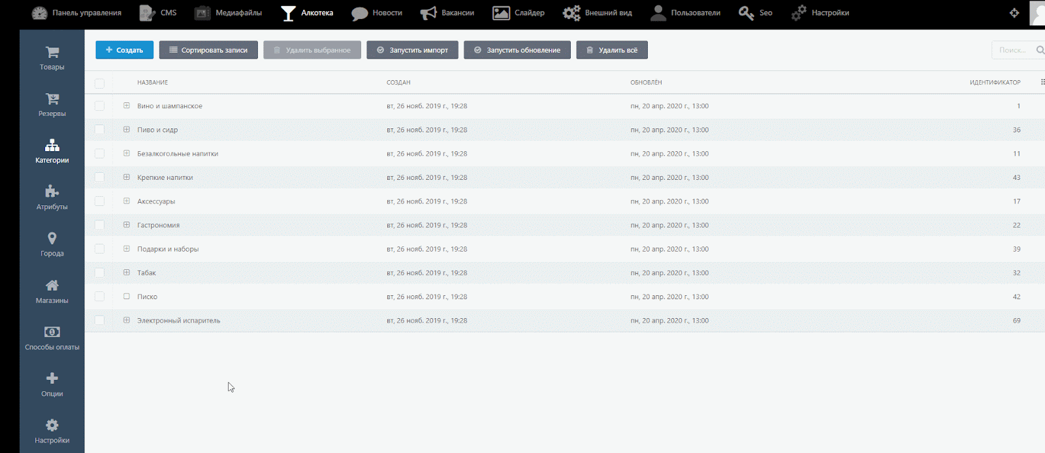
Task: Open the Товары cart icon in sidebar
Action: pyautogui.click(x=52, y=52)
